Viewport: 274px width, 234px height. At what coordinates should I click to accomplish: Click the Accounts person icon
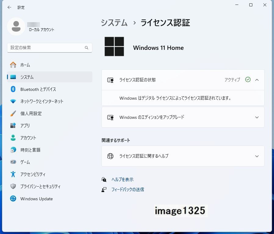[x=13, y=138]
